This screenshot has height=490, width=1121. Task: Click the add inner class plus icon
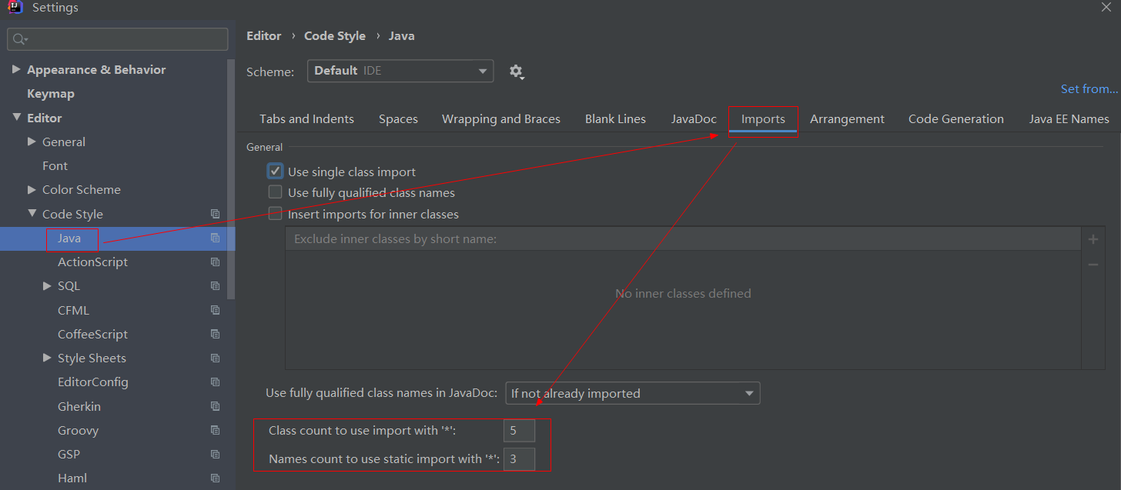(x=1093, y=239)
